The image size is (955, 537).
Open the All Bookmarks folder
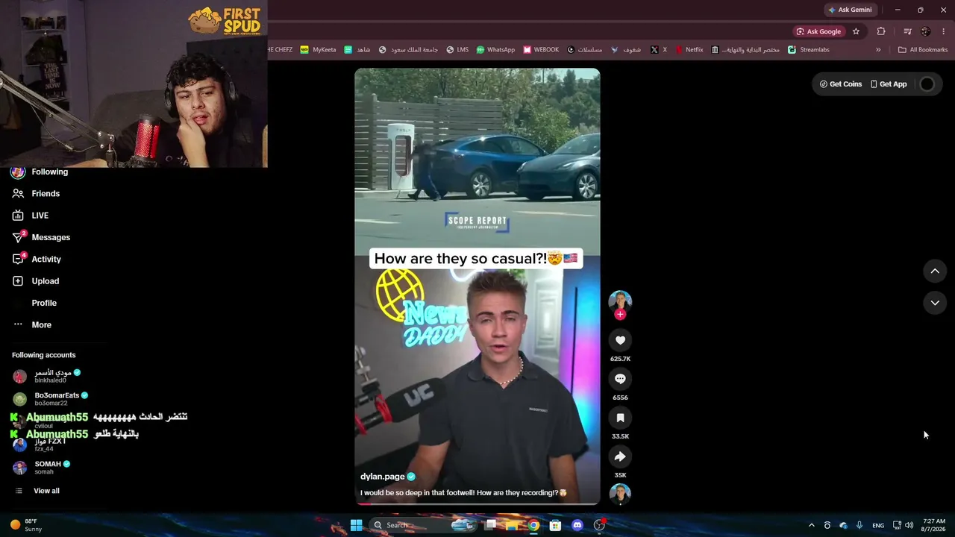(923, 50)
